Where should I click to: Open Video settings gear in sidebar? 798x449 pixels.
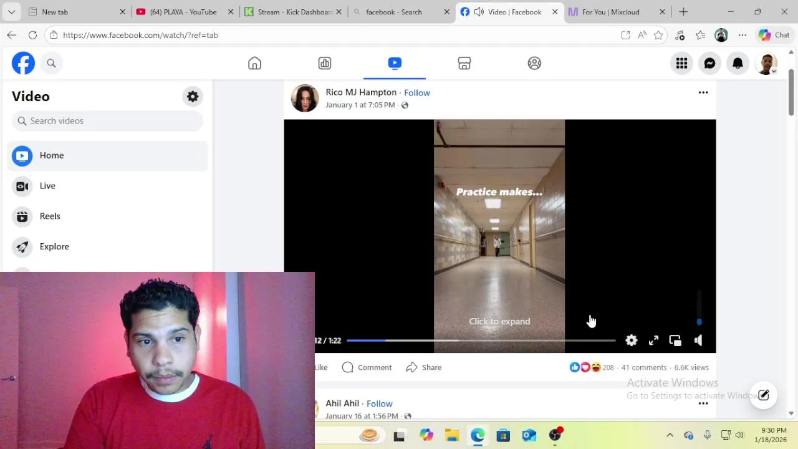pos(193,97)
